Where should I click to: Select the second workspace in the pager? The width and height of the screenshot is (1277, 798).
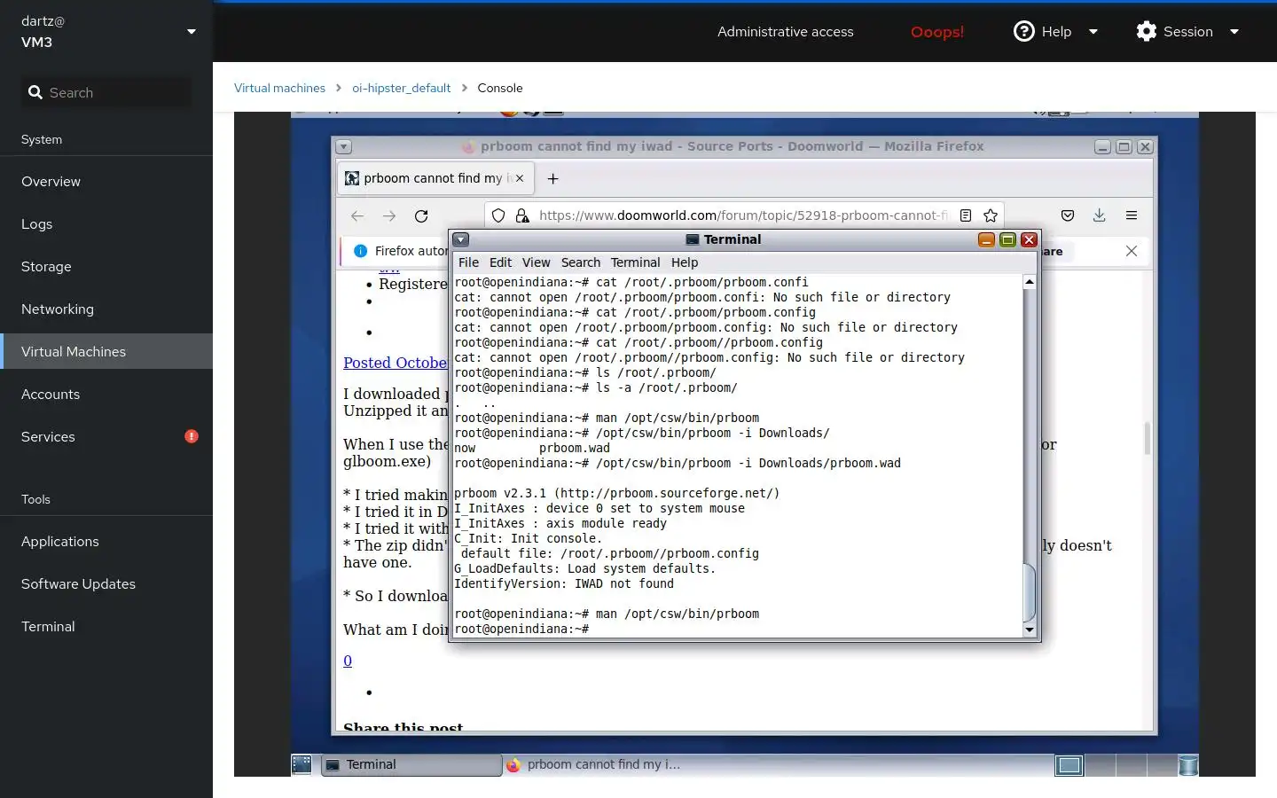pos(1100,764)
